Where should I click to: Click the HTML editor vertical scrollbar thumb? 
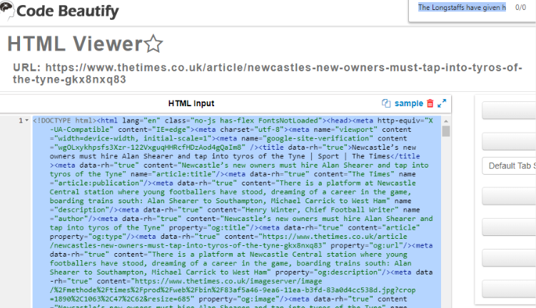click(x=446, y=131)
